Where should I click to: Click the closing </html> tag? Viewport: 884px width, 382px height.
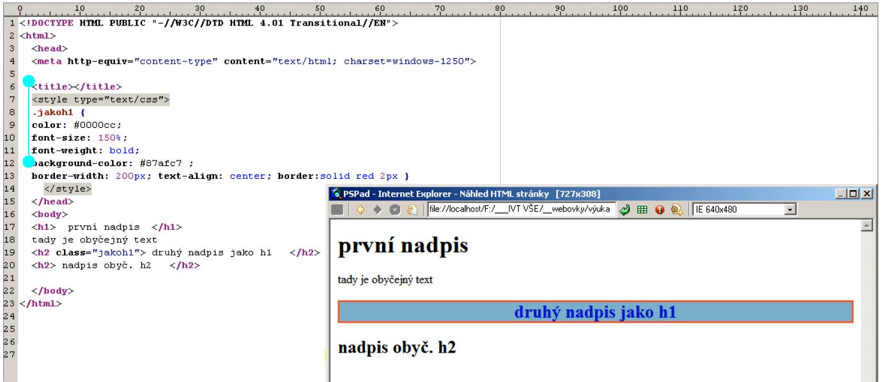tap(41, 302)
